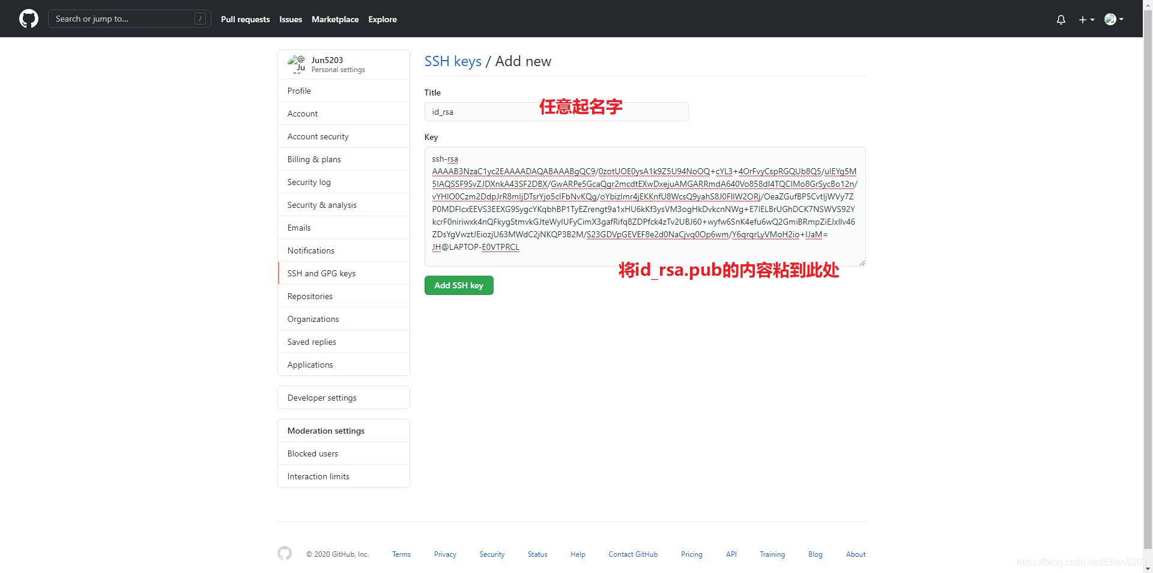
Task: Open Developer settings
Action: (x=343, y=398)
